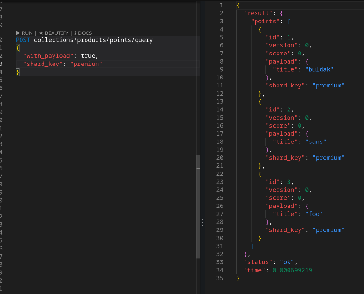
Task: Click the "foo" title value
Action: point(312,214)
